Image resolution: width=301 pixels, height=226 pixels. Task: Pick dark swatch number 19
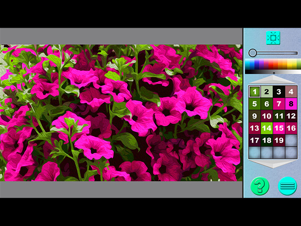pos(279,140)
